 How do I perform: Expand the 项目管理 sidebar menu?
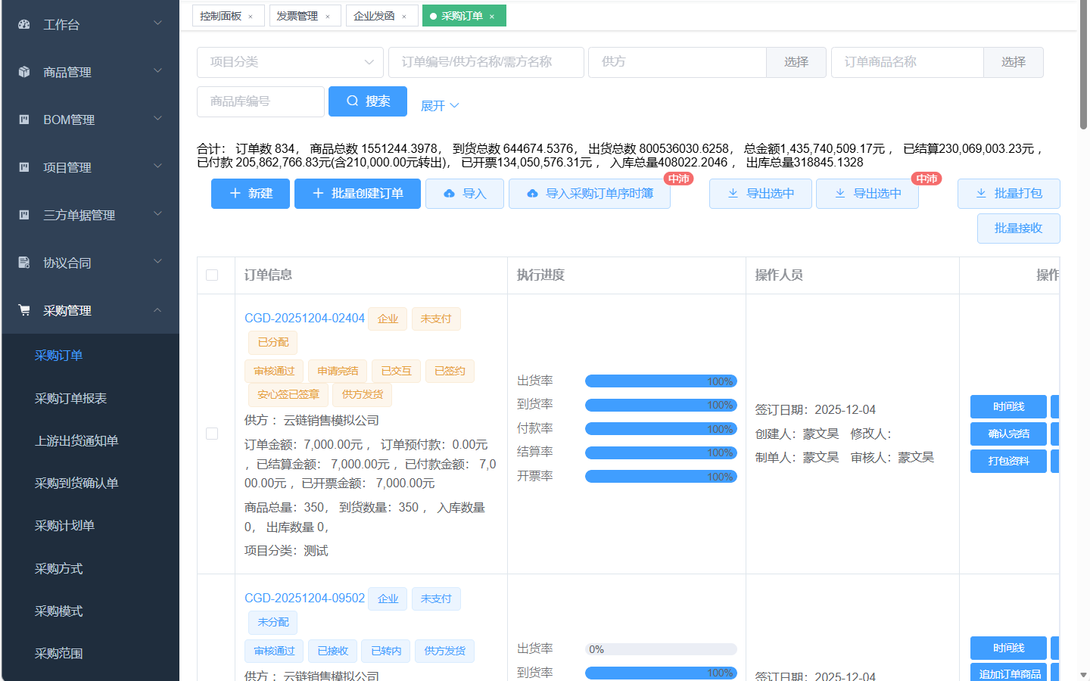pyautogui.click(x=91, y=167)
